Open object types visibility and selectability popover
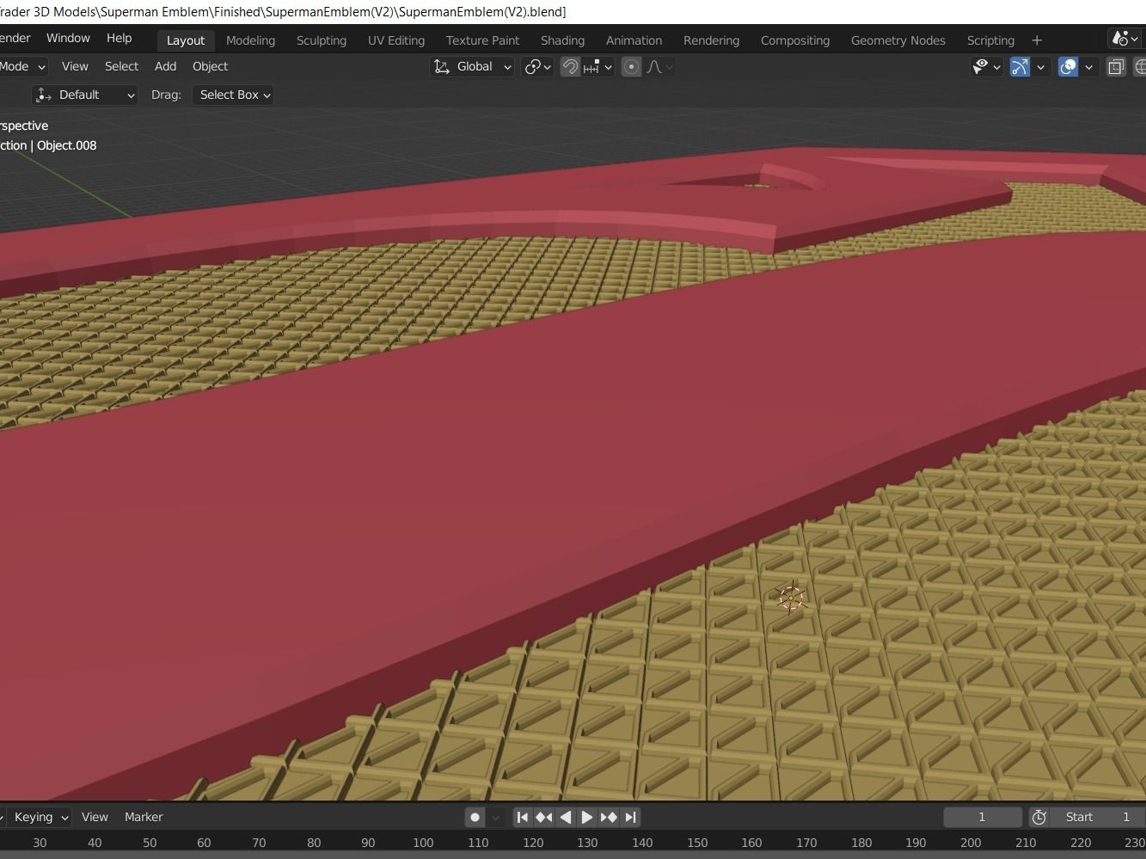 tap(986, 66)
